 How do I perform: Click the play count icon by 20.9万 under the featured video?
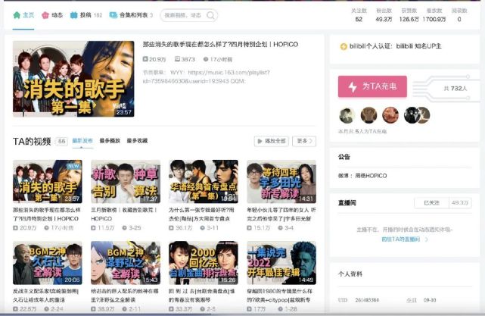click(145, 59)
